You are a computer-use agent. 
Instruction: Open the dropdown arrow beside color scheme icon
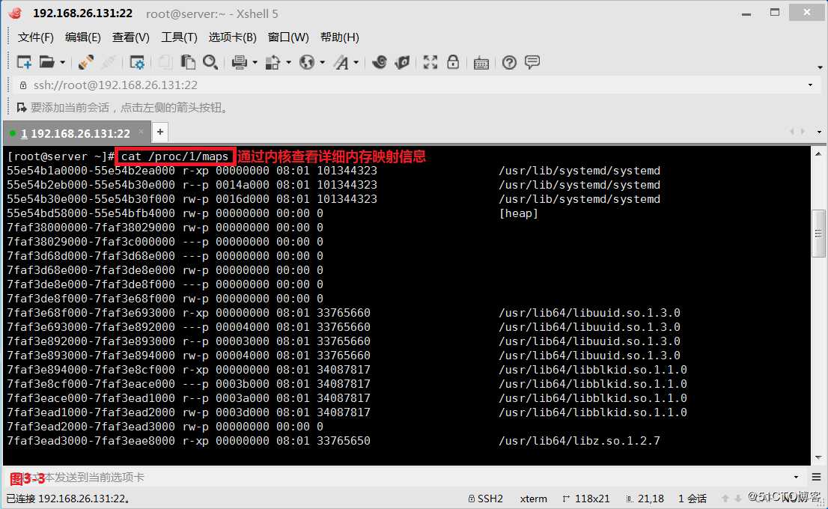[x=288, y=62]
